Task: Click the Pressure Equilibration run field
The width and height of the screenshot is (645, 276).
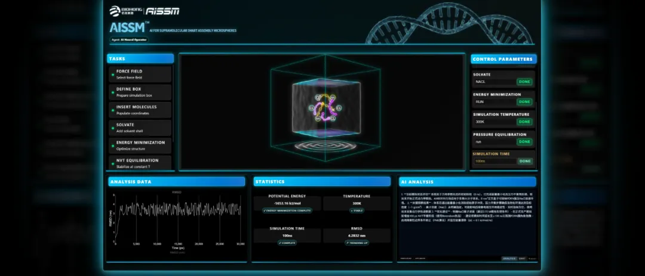Action: pos(495,141)
